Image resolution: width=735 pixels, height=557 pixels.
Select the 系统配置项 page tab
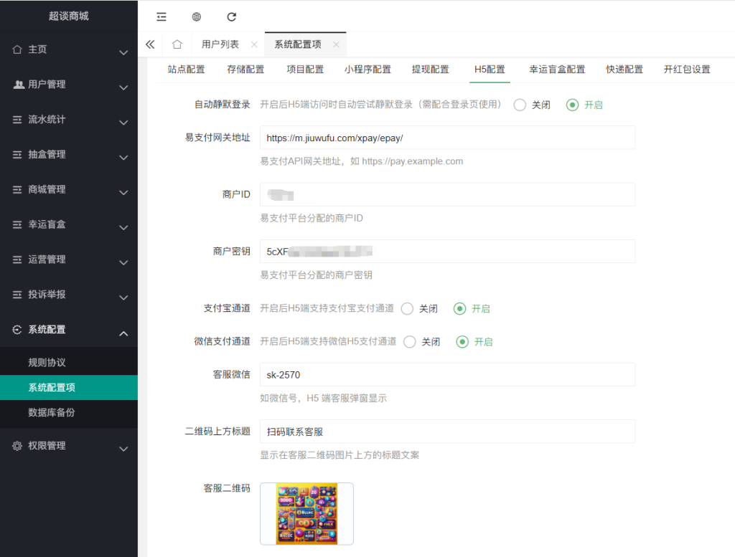click(298, 44)
